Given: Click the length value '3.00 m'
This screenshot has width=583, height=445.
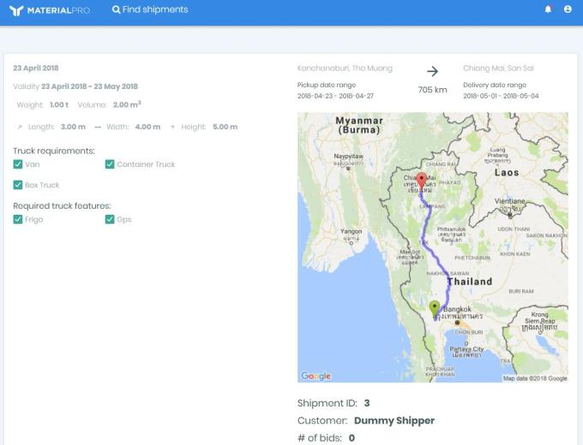Looking at the screenshot, I should click(73, 127).
